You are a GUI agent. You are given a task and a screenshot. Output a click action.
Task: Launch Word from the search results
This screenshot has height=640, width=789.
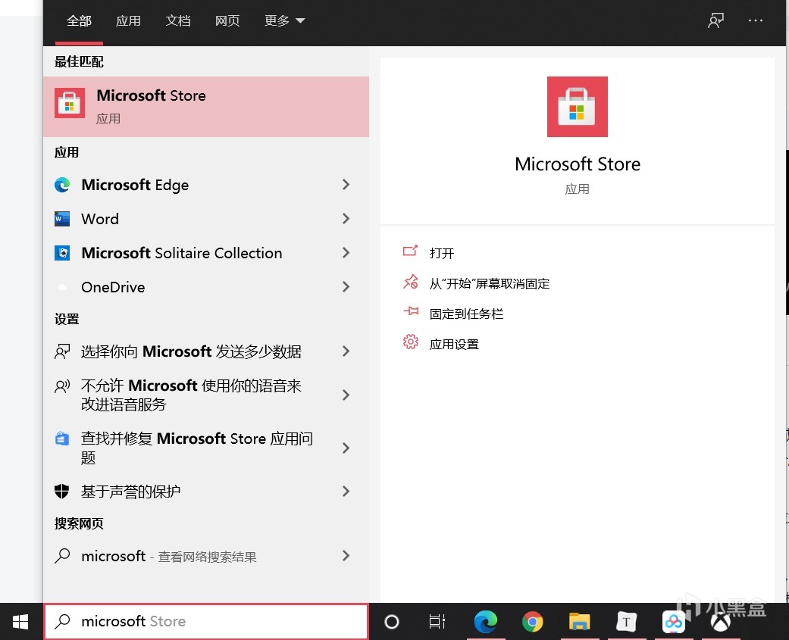(99, 219)
